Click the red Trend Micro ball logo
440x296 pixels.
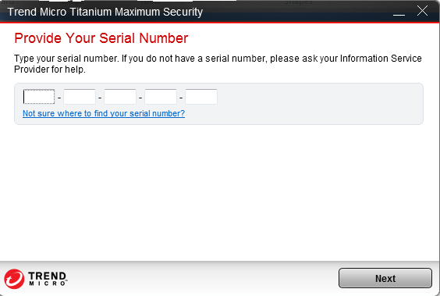[x=14, y=279]
